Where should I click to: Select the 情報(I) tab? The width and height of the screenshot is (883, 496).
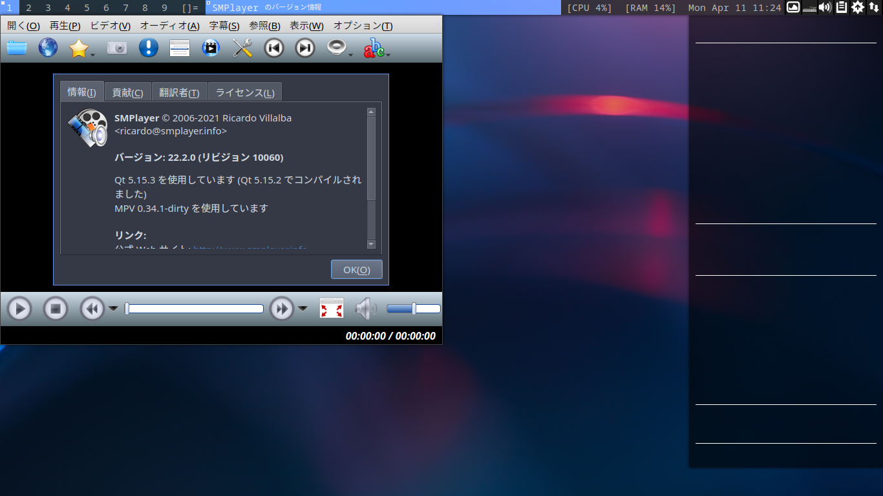(81, 92)
